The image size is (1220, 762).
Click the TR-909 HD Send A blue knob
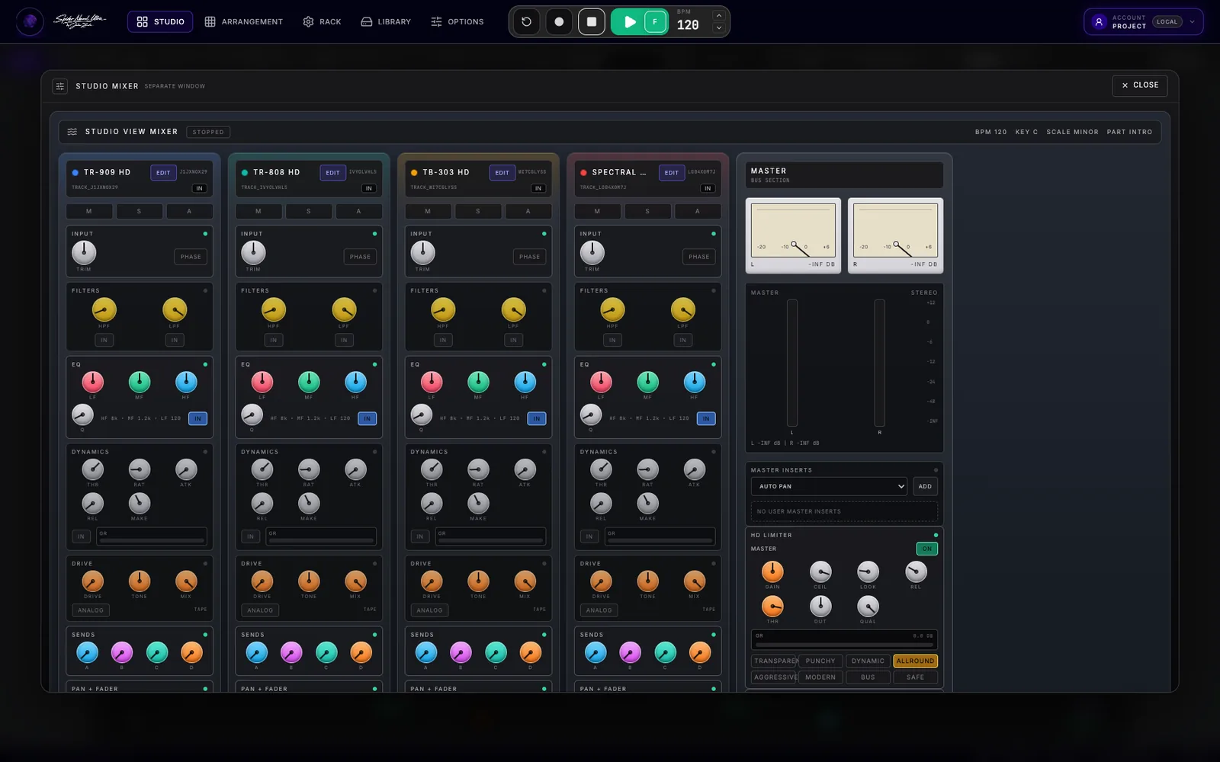(x=87, y=652)
